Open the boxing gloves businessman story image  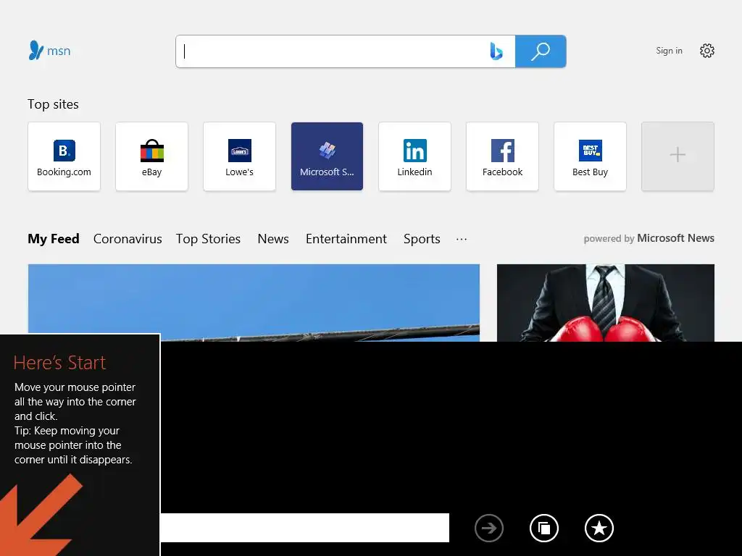tap(606, 303)
